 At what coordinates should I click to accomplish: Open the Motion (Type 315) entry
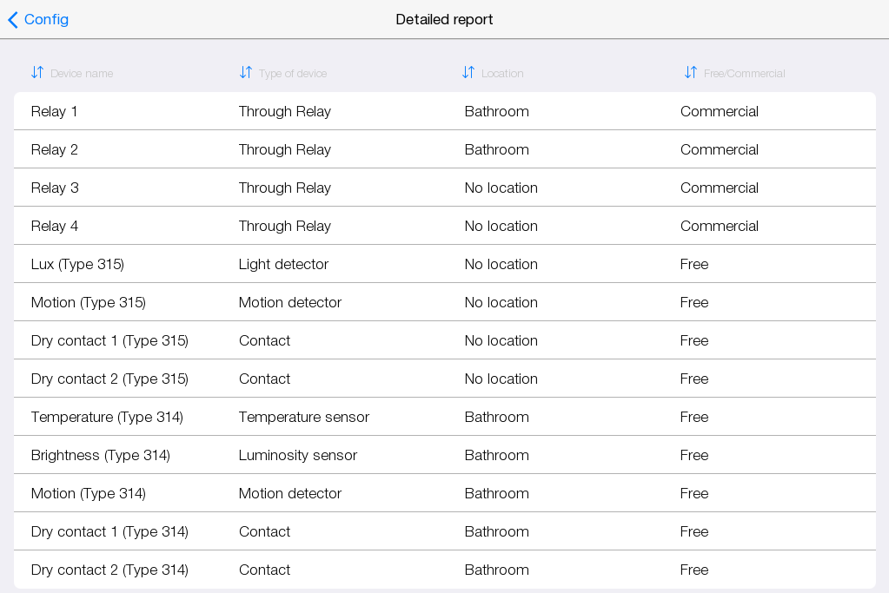click(444, 302)
